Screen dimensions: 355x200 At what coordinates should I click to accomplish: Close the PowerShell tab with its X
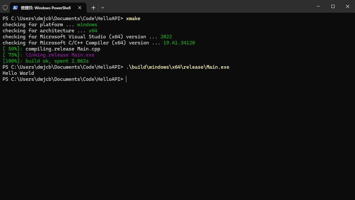80,8
